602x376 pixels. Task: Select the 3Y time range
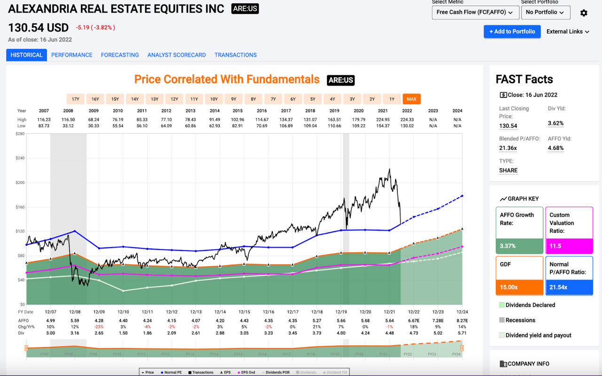pyautogui.click(x=352, y=99)
